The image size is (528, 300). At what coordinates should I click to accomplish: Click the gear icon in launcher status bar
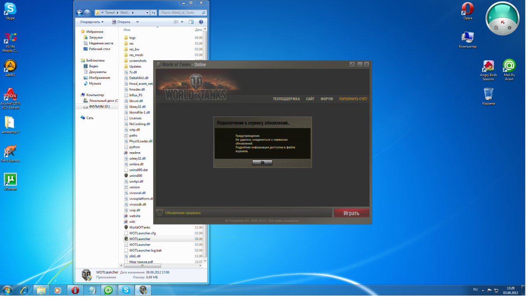pos(160,213)
